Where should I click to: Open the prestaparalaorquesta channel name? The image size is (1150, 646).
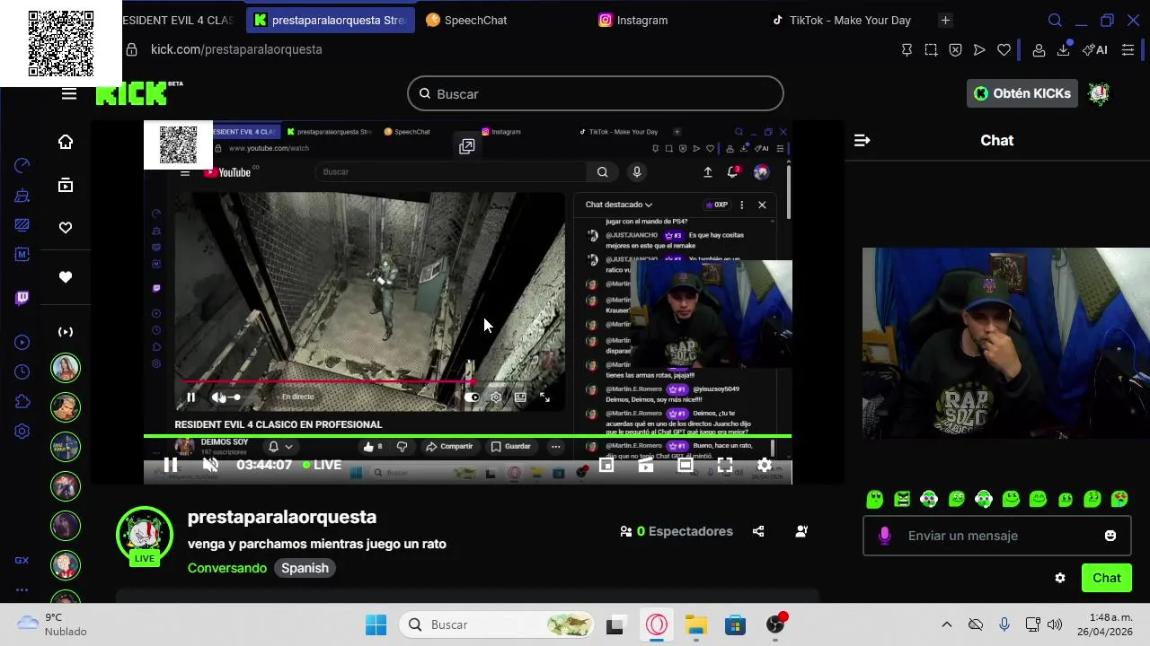(282, 517)
